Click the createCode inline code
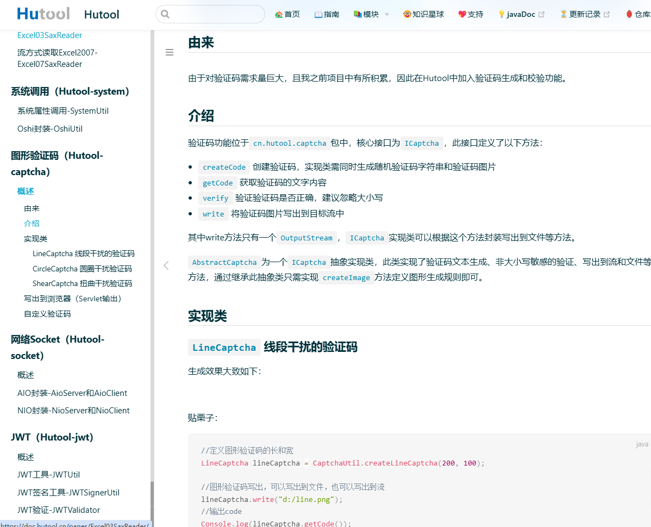 [x=224, y=167]
